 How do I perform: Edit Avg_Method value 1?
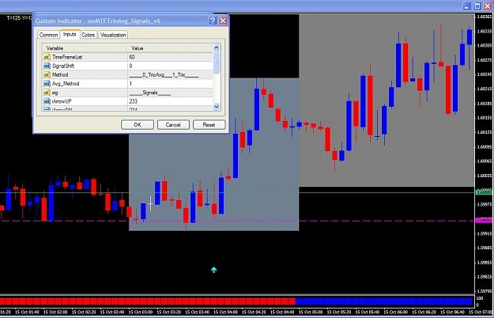[170, 84]
